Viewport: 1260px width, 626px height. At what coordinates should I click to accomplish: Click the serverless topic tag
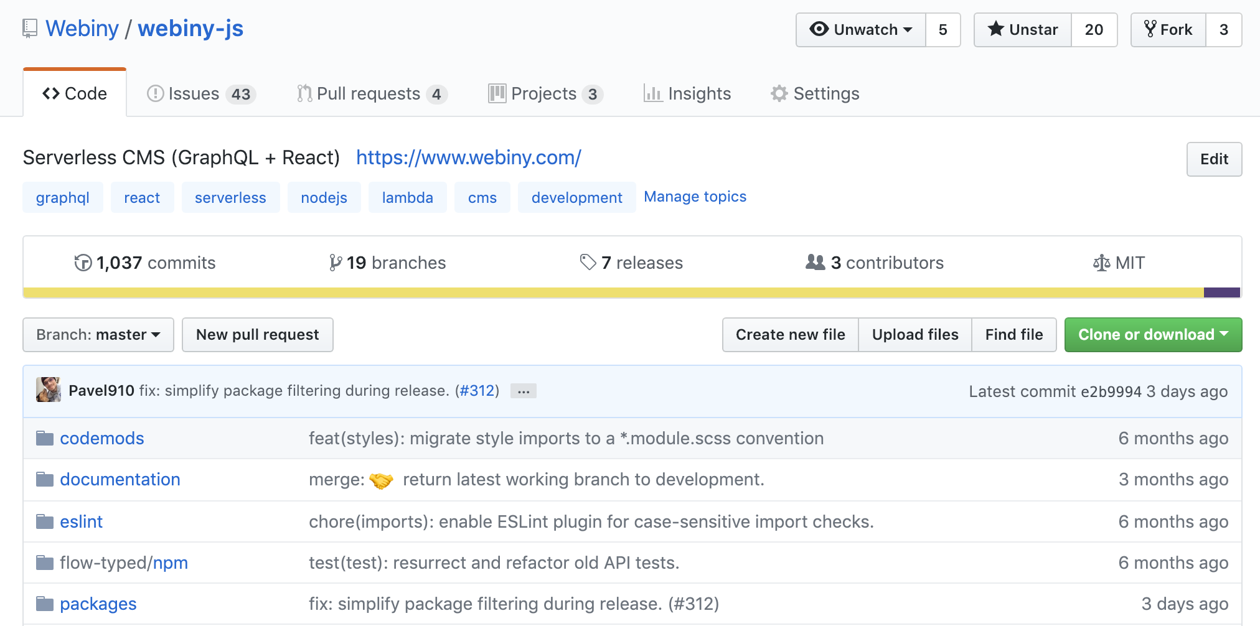coord(230,197)
